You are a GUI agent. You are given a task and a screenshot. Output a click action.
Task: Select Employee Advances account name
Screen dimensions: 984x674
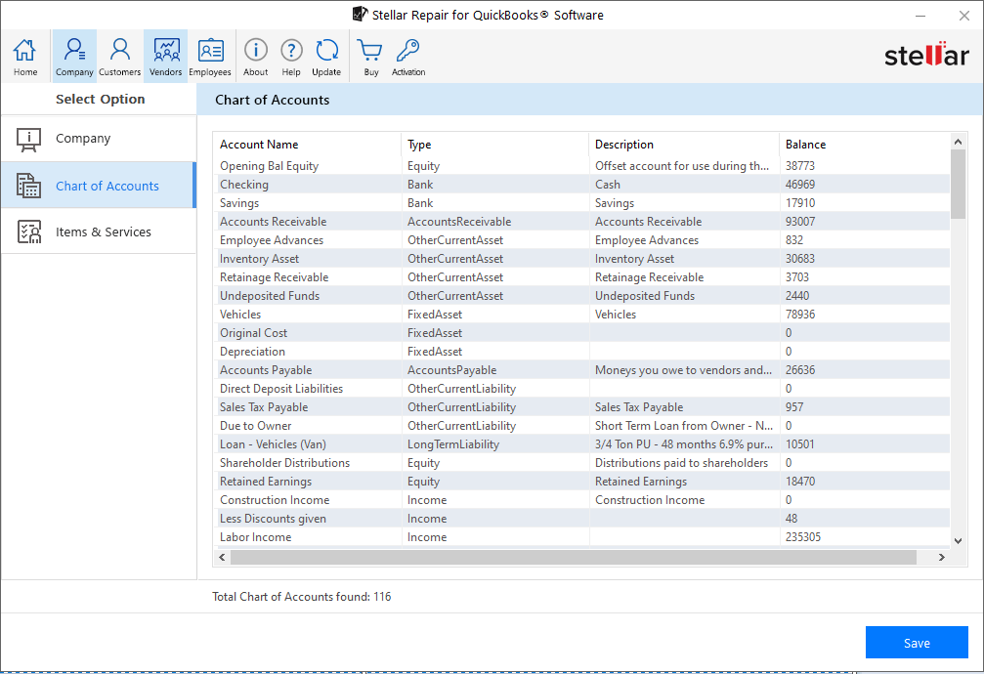tap(272, 240)
